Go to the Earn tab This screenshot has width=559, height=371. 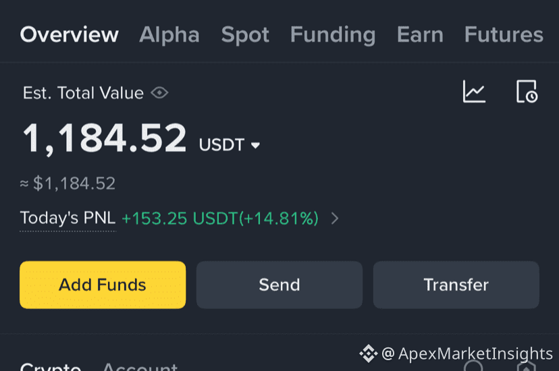(420, 34)
